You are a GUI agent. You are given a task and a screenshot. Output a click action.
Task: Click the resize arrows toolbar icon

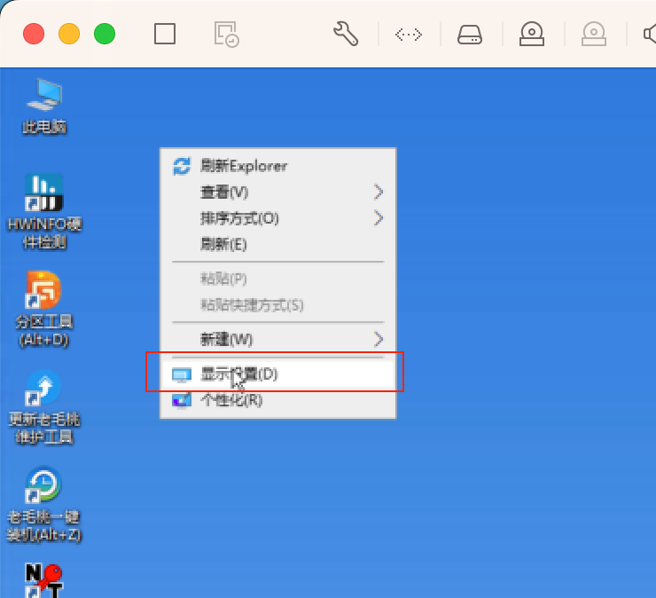click(x=409, y=34)
